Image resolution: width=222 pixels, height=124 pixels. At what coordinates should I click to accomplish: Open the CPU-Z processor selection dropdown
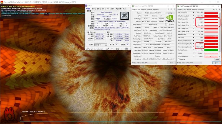coord(100,45)
